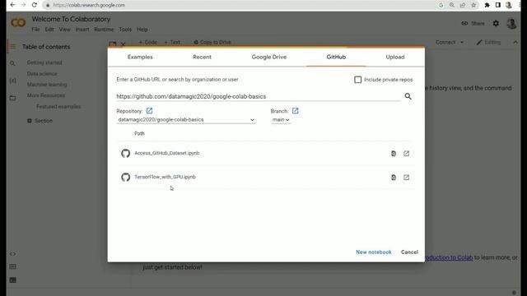
Task: Open repository on GitHub via external link icon
Action: click(149, 111)
